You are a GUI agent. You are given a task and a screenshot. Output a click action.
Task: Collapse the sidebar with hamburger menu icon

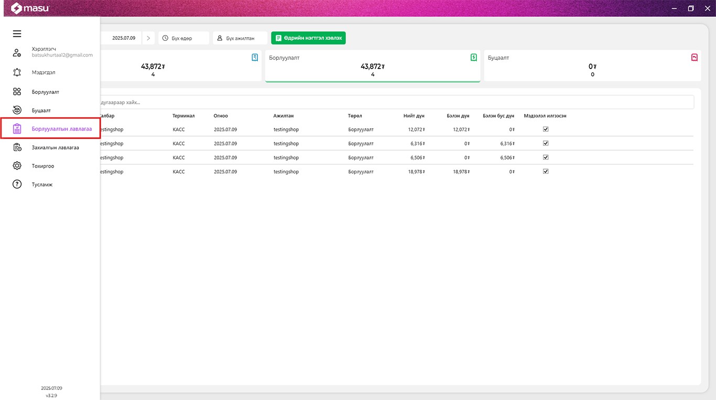(17, 34)
